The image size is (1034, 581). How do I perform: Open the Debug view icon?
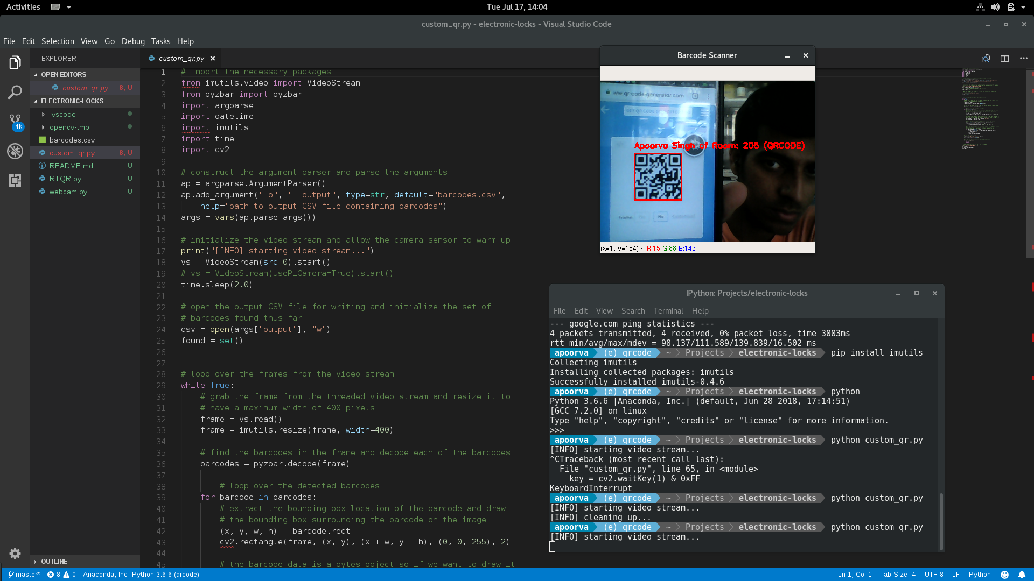click(x=15, y=151)
